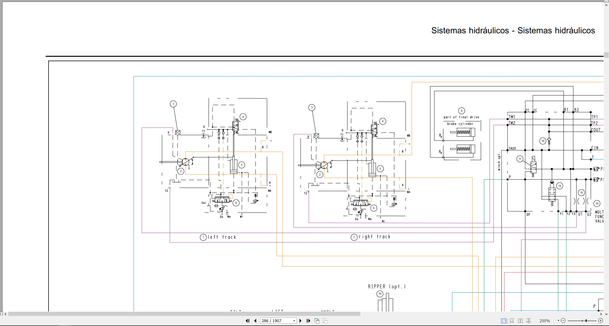Click the horizontal scrollbar right arrow
This screenshot has width=609, height=326.
tap(601, 314)
